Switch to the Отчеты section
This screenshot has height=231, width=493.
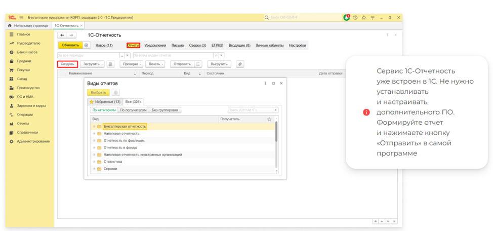pos(133,45)
